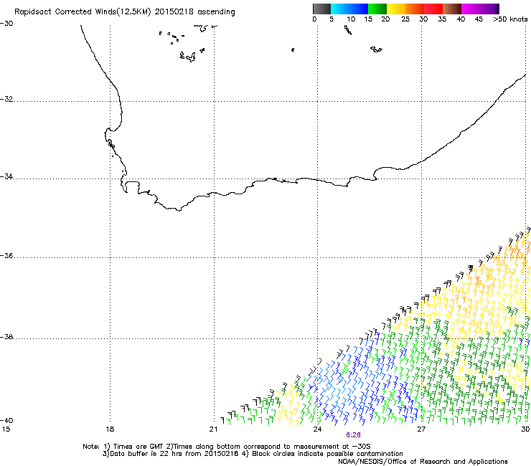Click the '-30' latitude axis label
Screen dimensions: 531x466
(6, 24)
